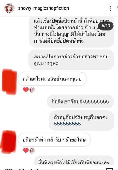Screen dimensions: 118x170
Task: Click the 6/10 image counter badge
Action: tap(106, 26)
